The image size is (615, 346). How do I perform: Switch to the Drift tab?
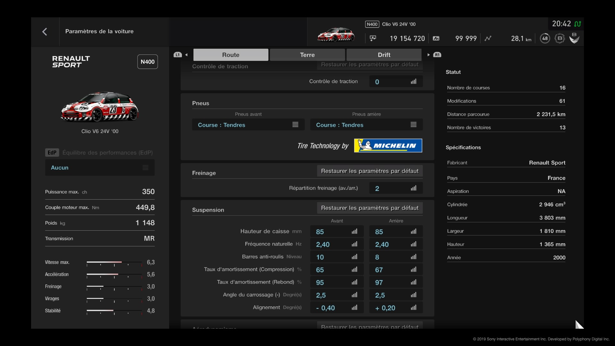point(384,55)
